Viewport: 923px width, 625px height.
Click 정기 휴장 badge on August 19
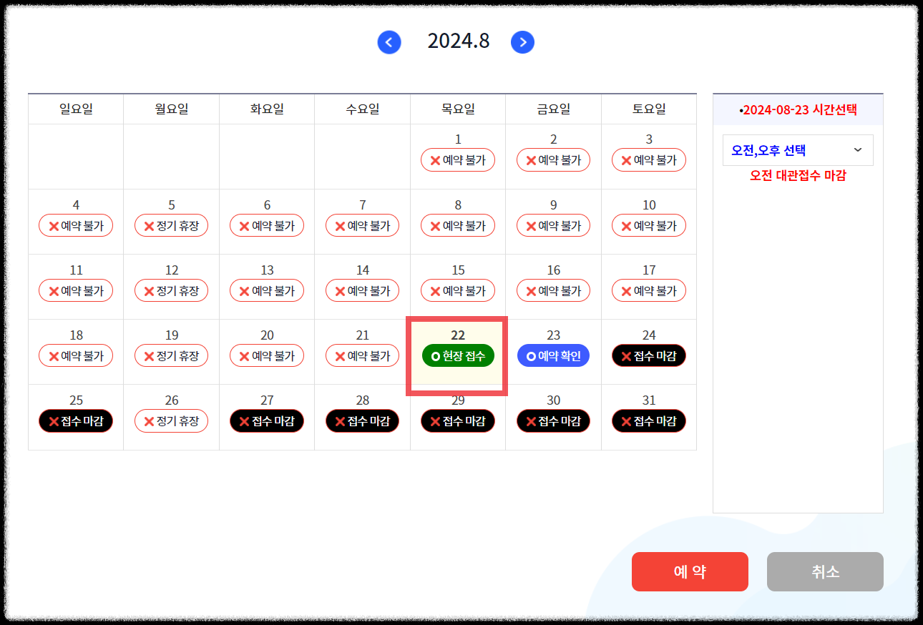pos(172,355)
